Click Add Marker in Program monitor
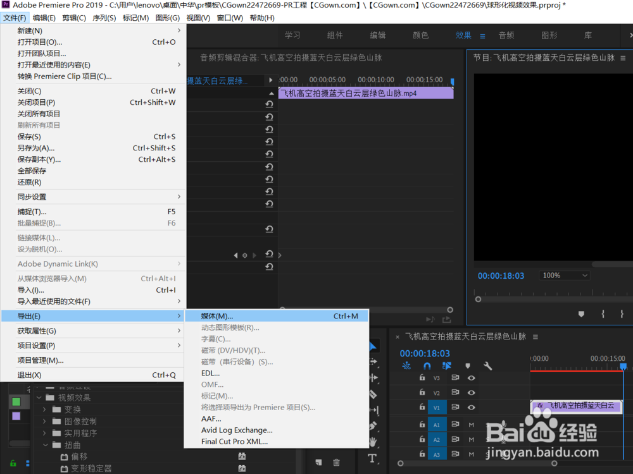633x474 pixels. coord(581,314)
